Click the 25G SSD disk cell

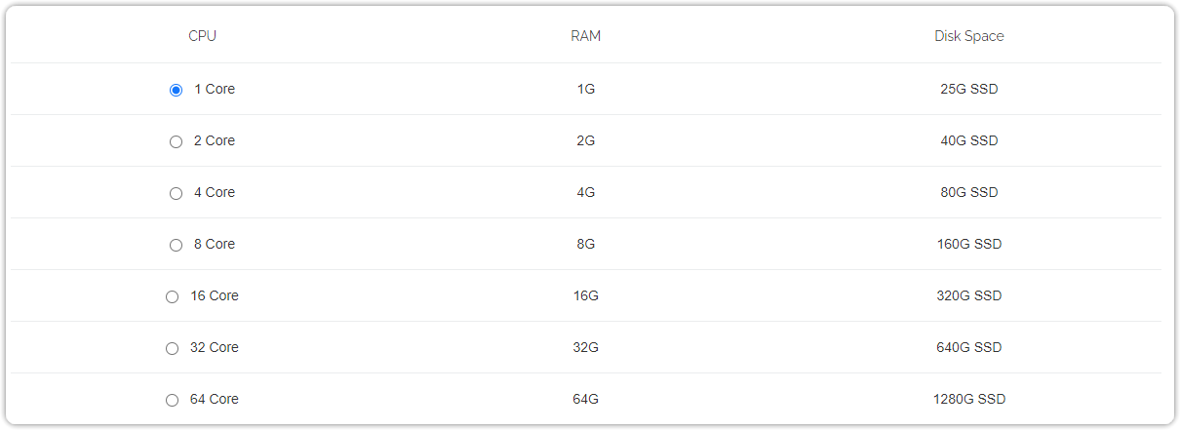click(969, 89)
